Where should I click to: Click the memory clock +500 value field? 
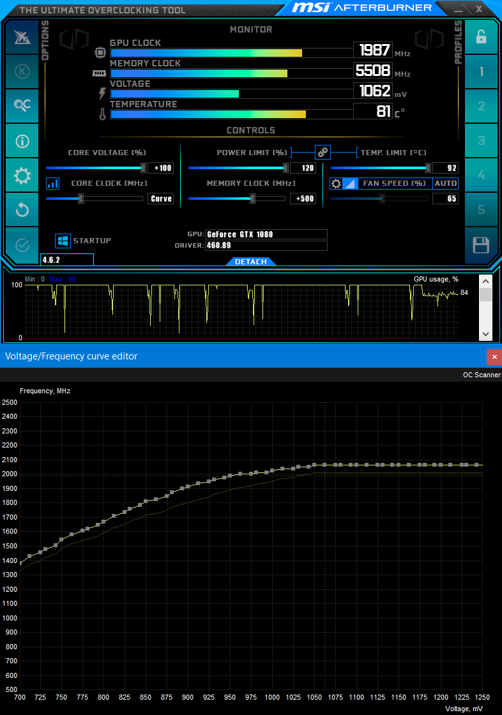pyautogui.click(x=303, y=199)
